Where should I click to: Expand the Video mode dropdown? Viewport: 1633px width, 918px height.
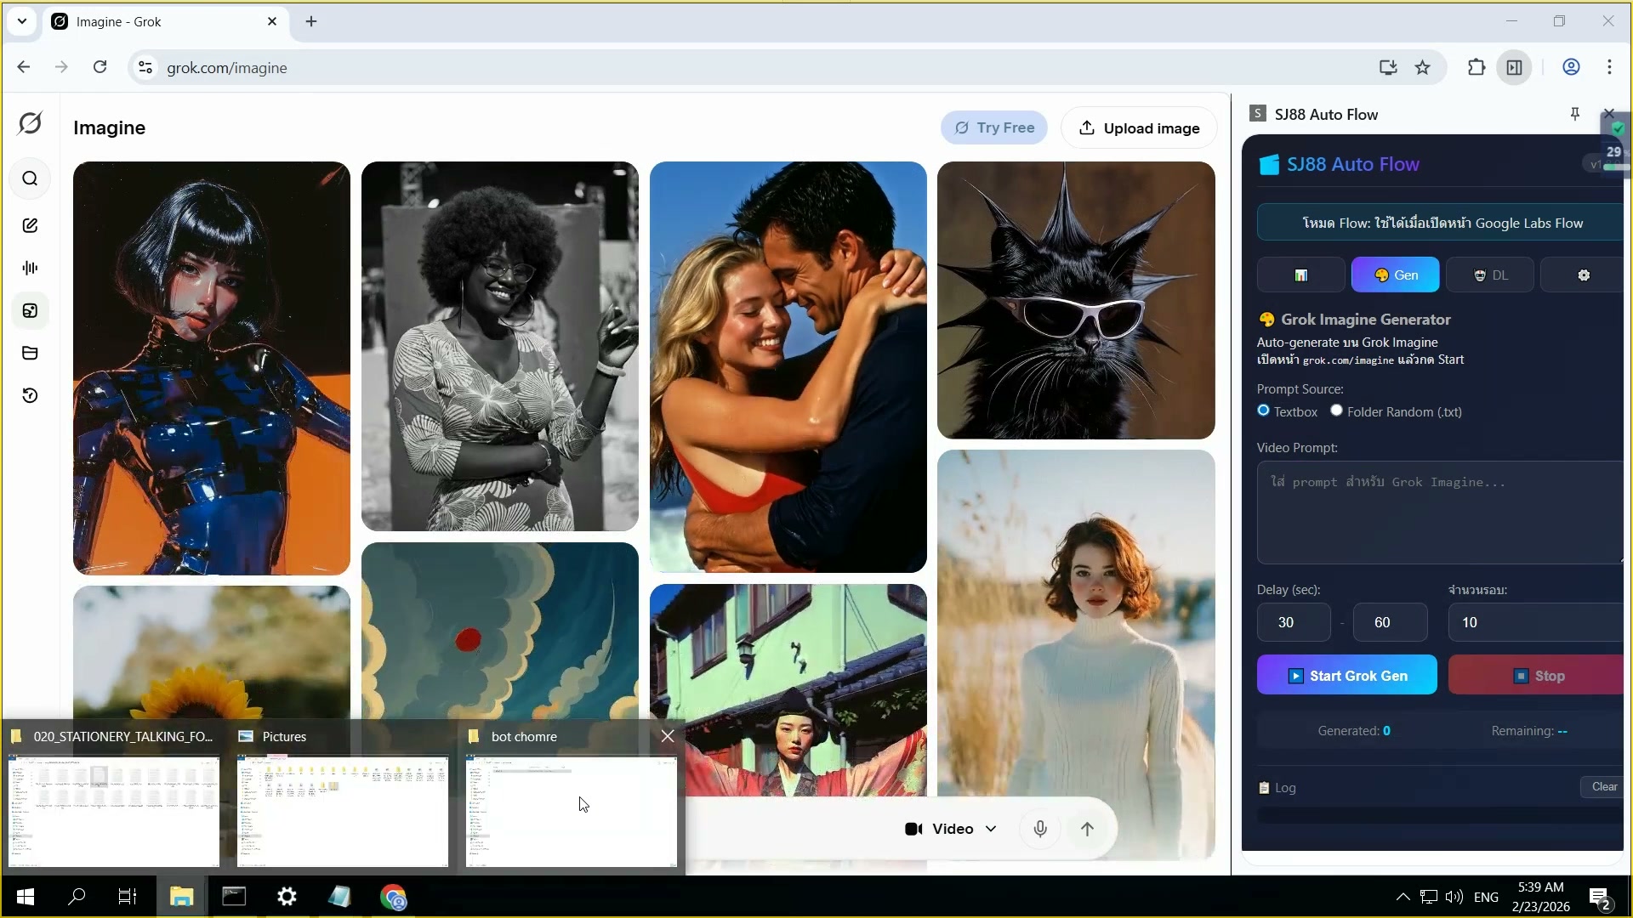click(x=951, y=829)
